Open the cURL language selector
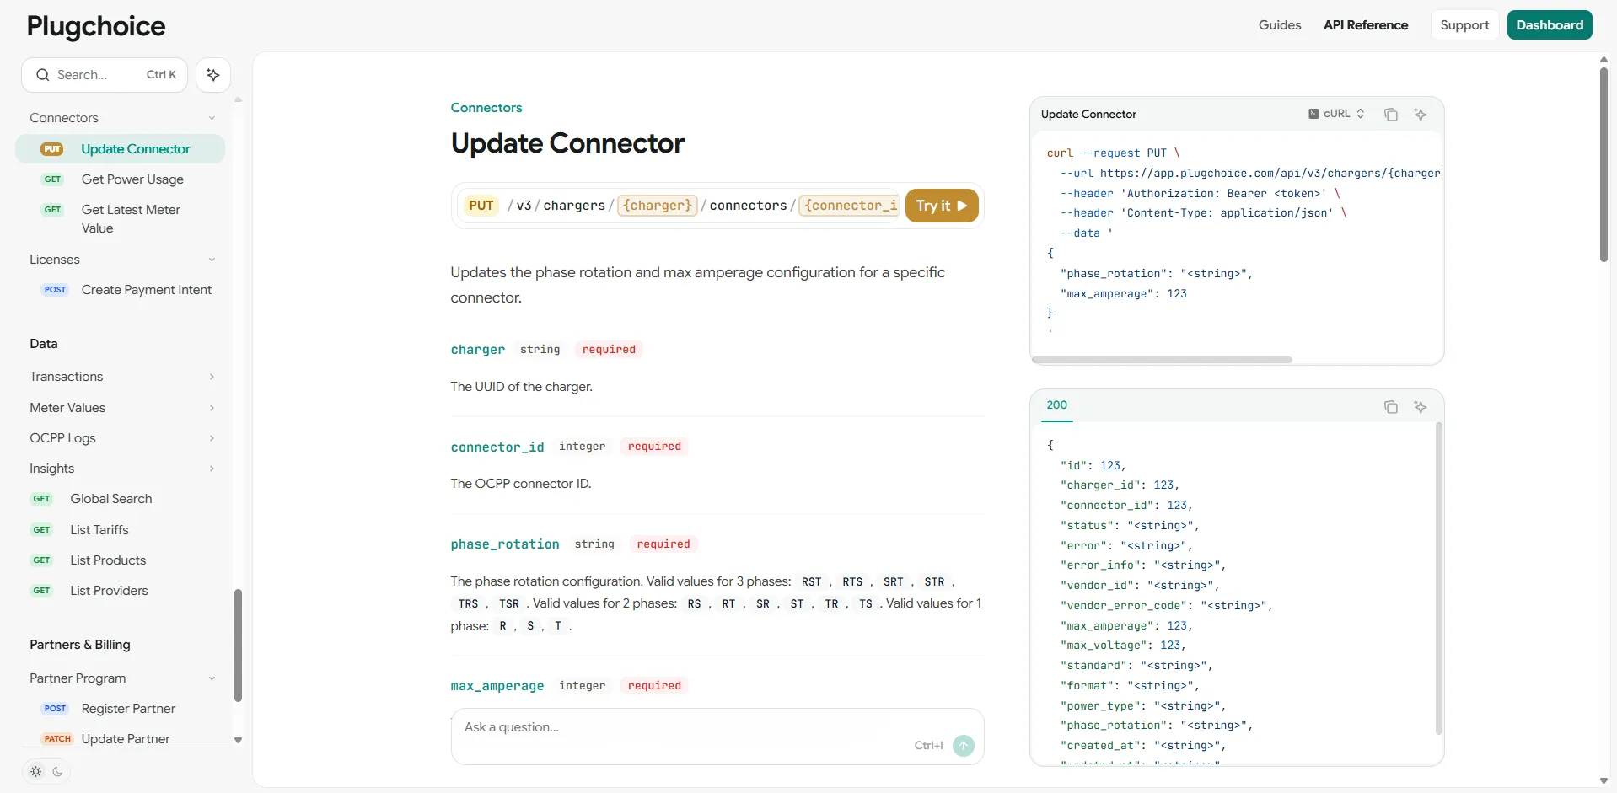 [1337, 114]
